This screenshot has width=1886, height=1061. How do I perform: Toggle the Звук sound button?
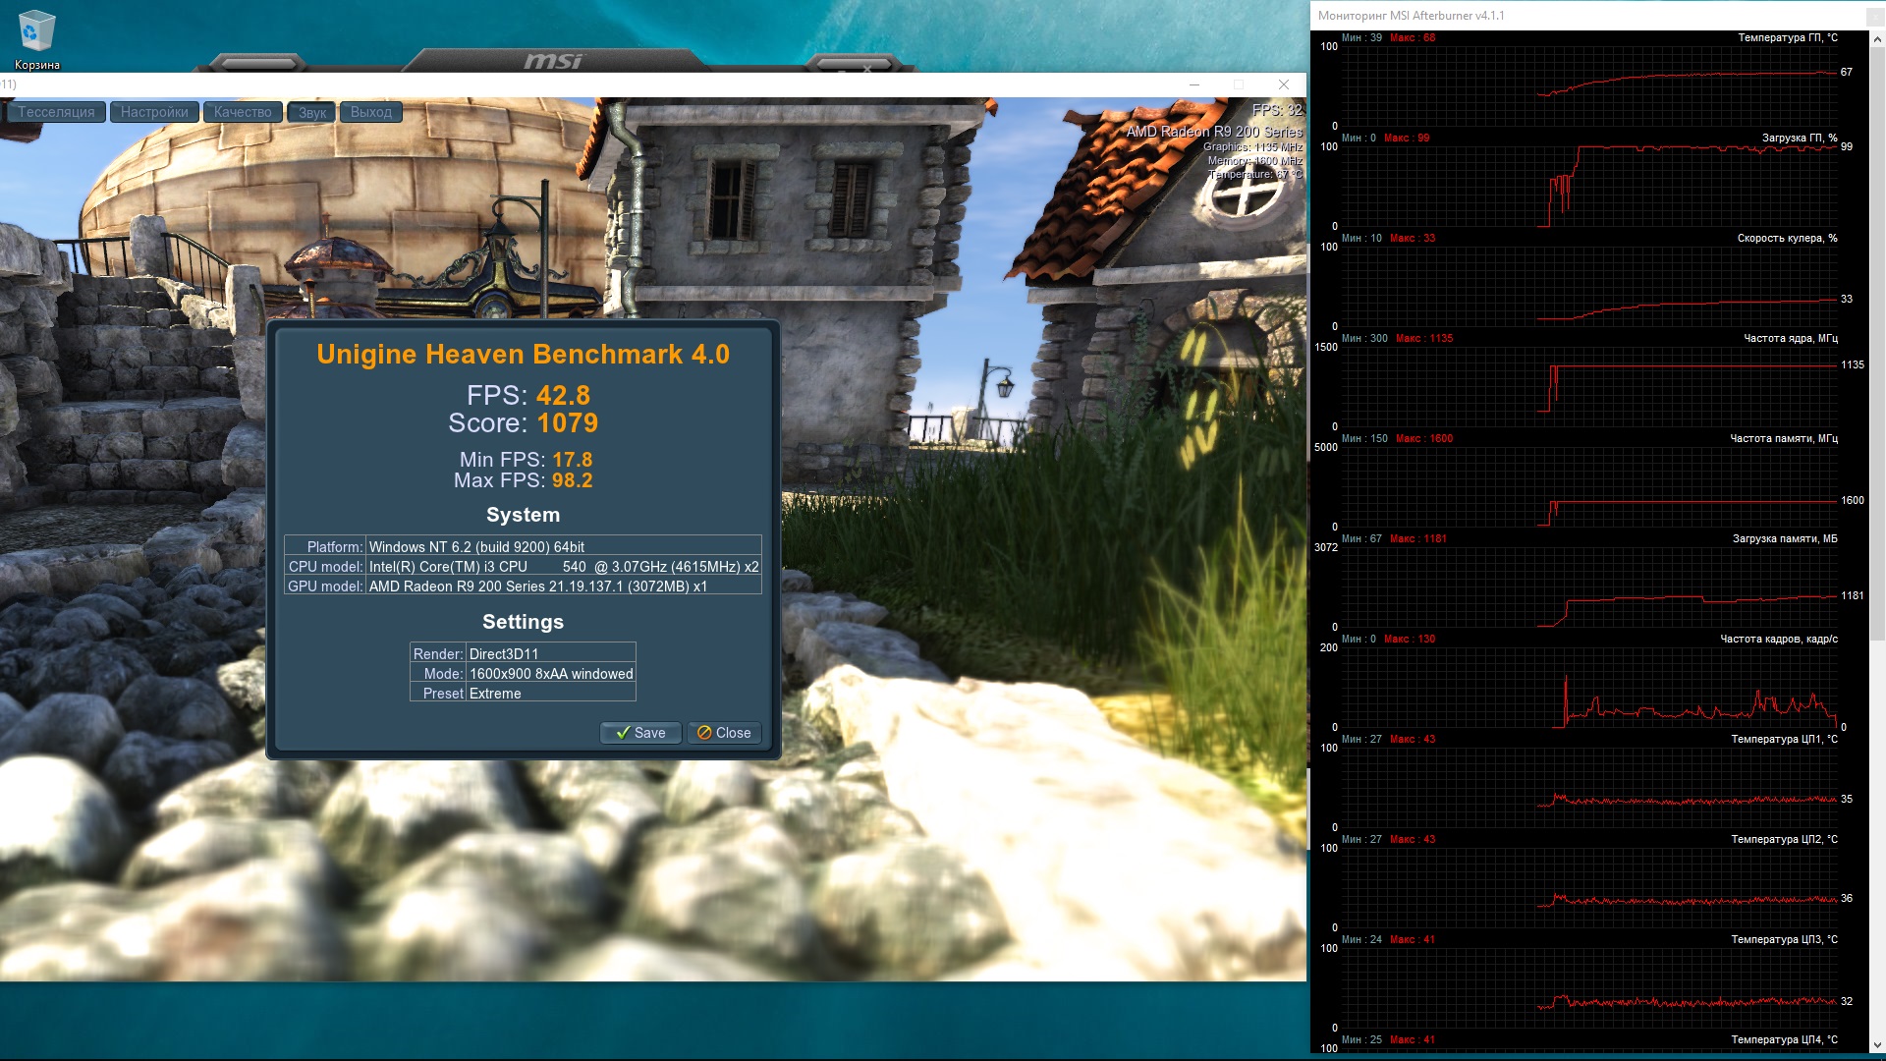coord(312,112)
